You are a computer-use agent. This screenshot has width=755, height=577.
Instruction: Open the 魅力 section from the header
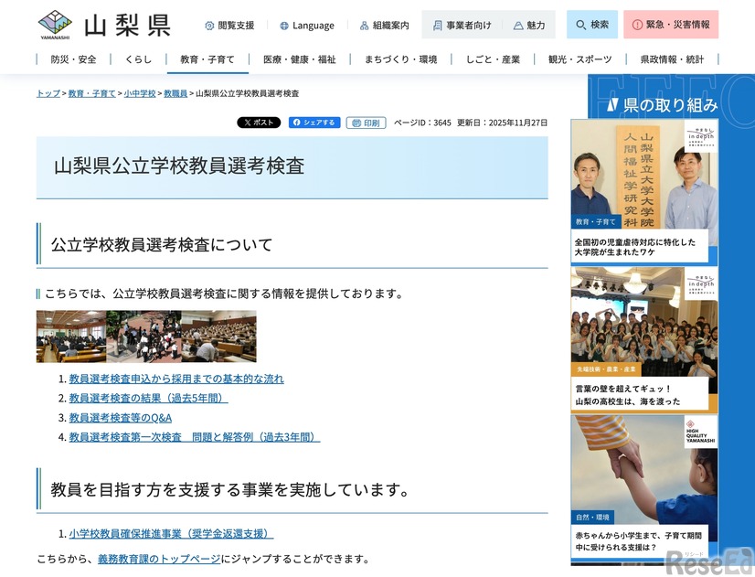point(528,25)
